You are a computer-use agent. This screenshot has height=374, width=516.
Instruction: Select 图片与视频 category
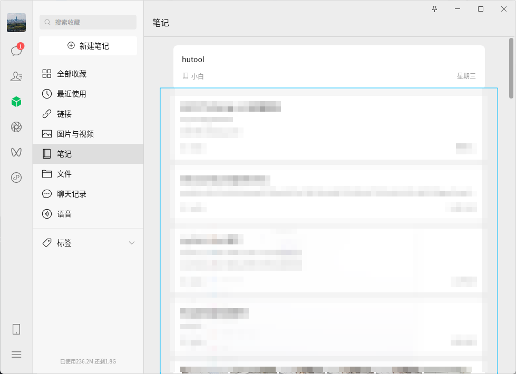point(88,134)
